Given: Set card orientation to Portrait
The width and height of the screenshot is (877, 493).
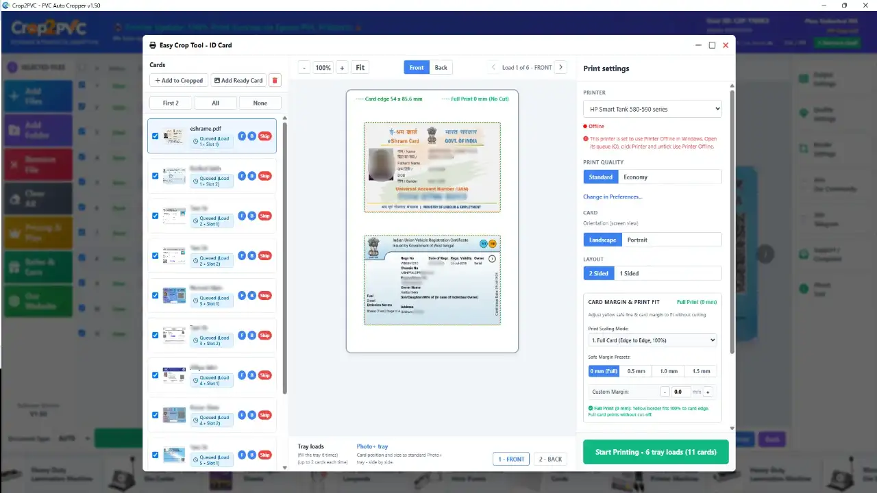Looking at the screenshot, I should (x=637, y=240).
